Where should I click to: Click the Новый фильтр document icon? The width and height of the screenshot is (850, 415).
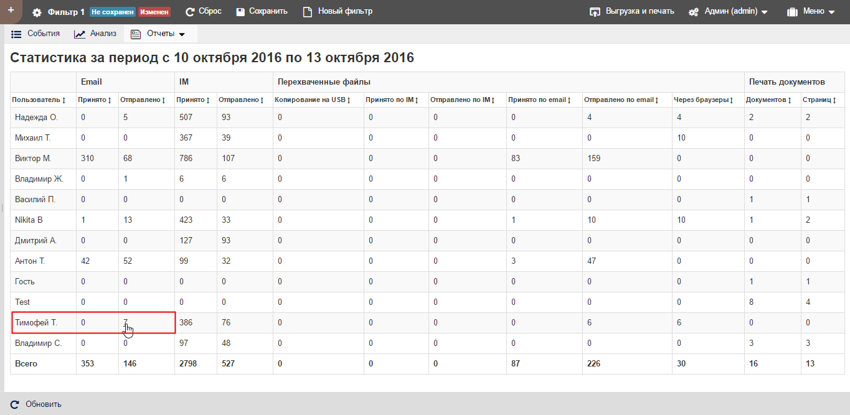pos(307,12)
